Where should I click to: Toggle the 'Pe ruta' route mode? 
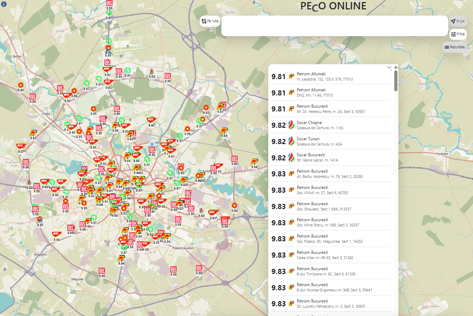click(210, 21)
